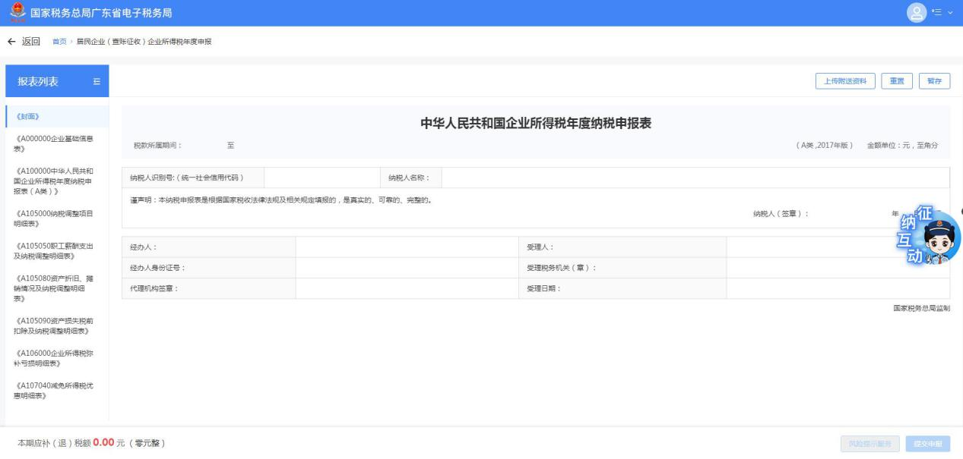The image size is (963, 459).
Task: Click the 暂存 save button
Action: pos(934,82)
